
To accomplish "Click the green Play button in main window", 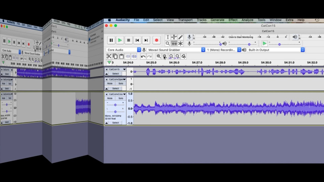I will (x=120, y=40).
